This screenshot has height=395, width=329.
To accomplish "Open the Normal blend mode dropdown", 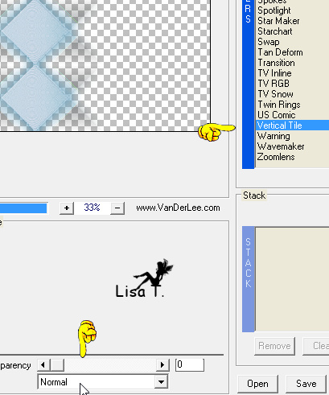I will (x=162, y=381).
